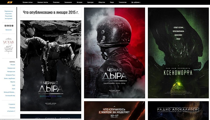Open Черная дыра poster with red helmet

[114, 53]
